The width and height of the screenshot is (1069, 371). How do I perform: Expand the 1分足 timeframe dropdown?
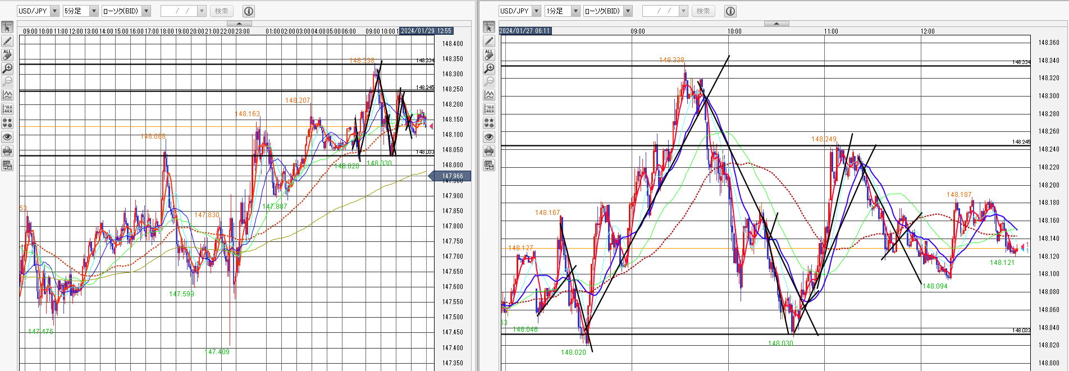pyautogui.click(x=575, y=11)
